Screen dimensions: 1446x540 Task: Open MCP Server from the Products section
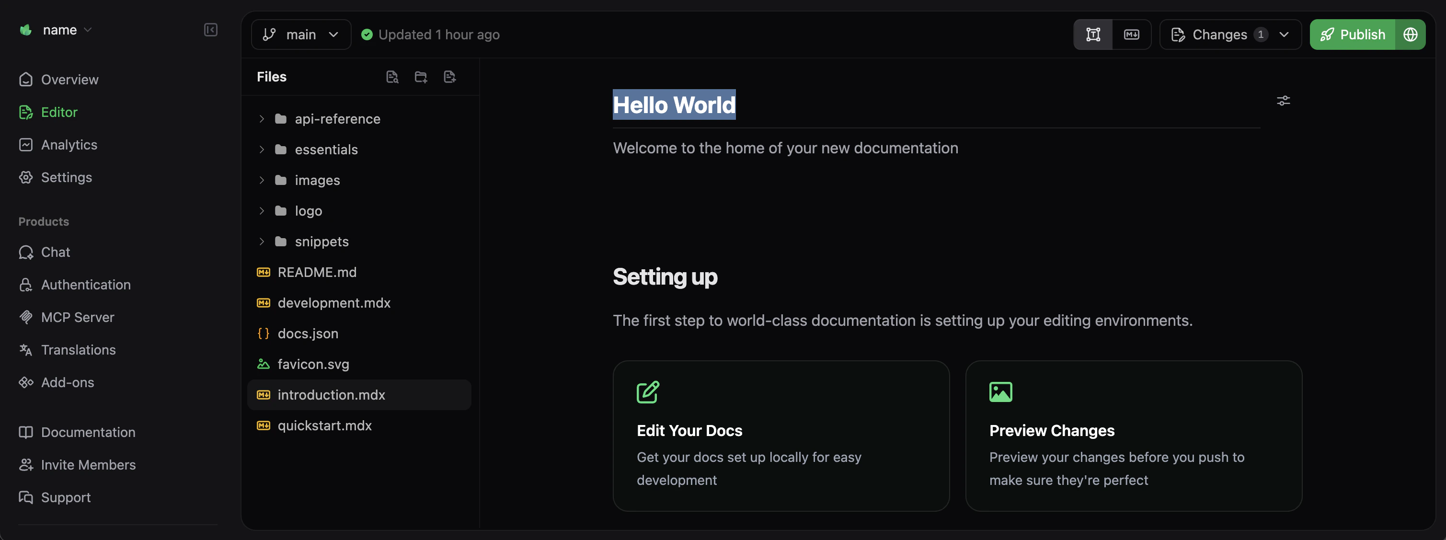[x=78, y=317]
